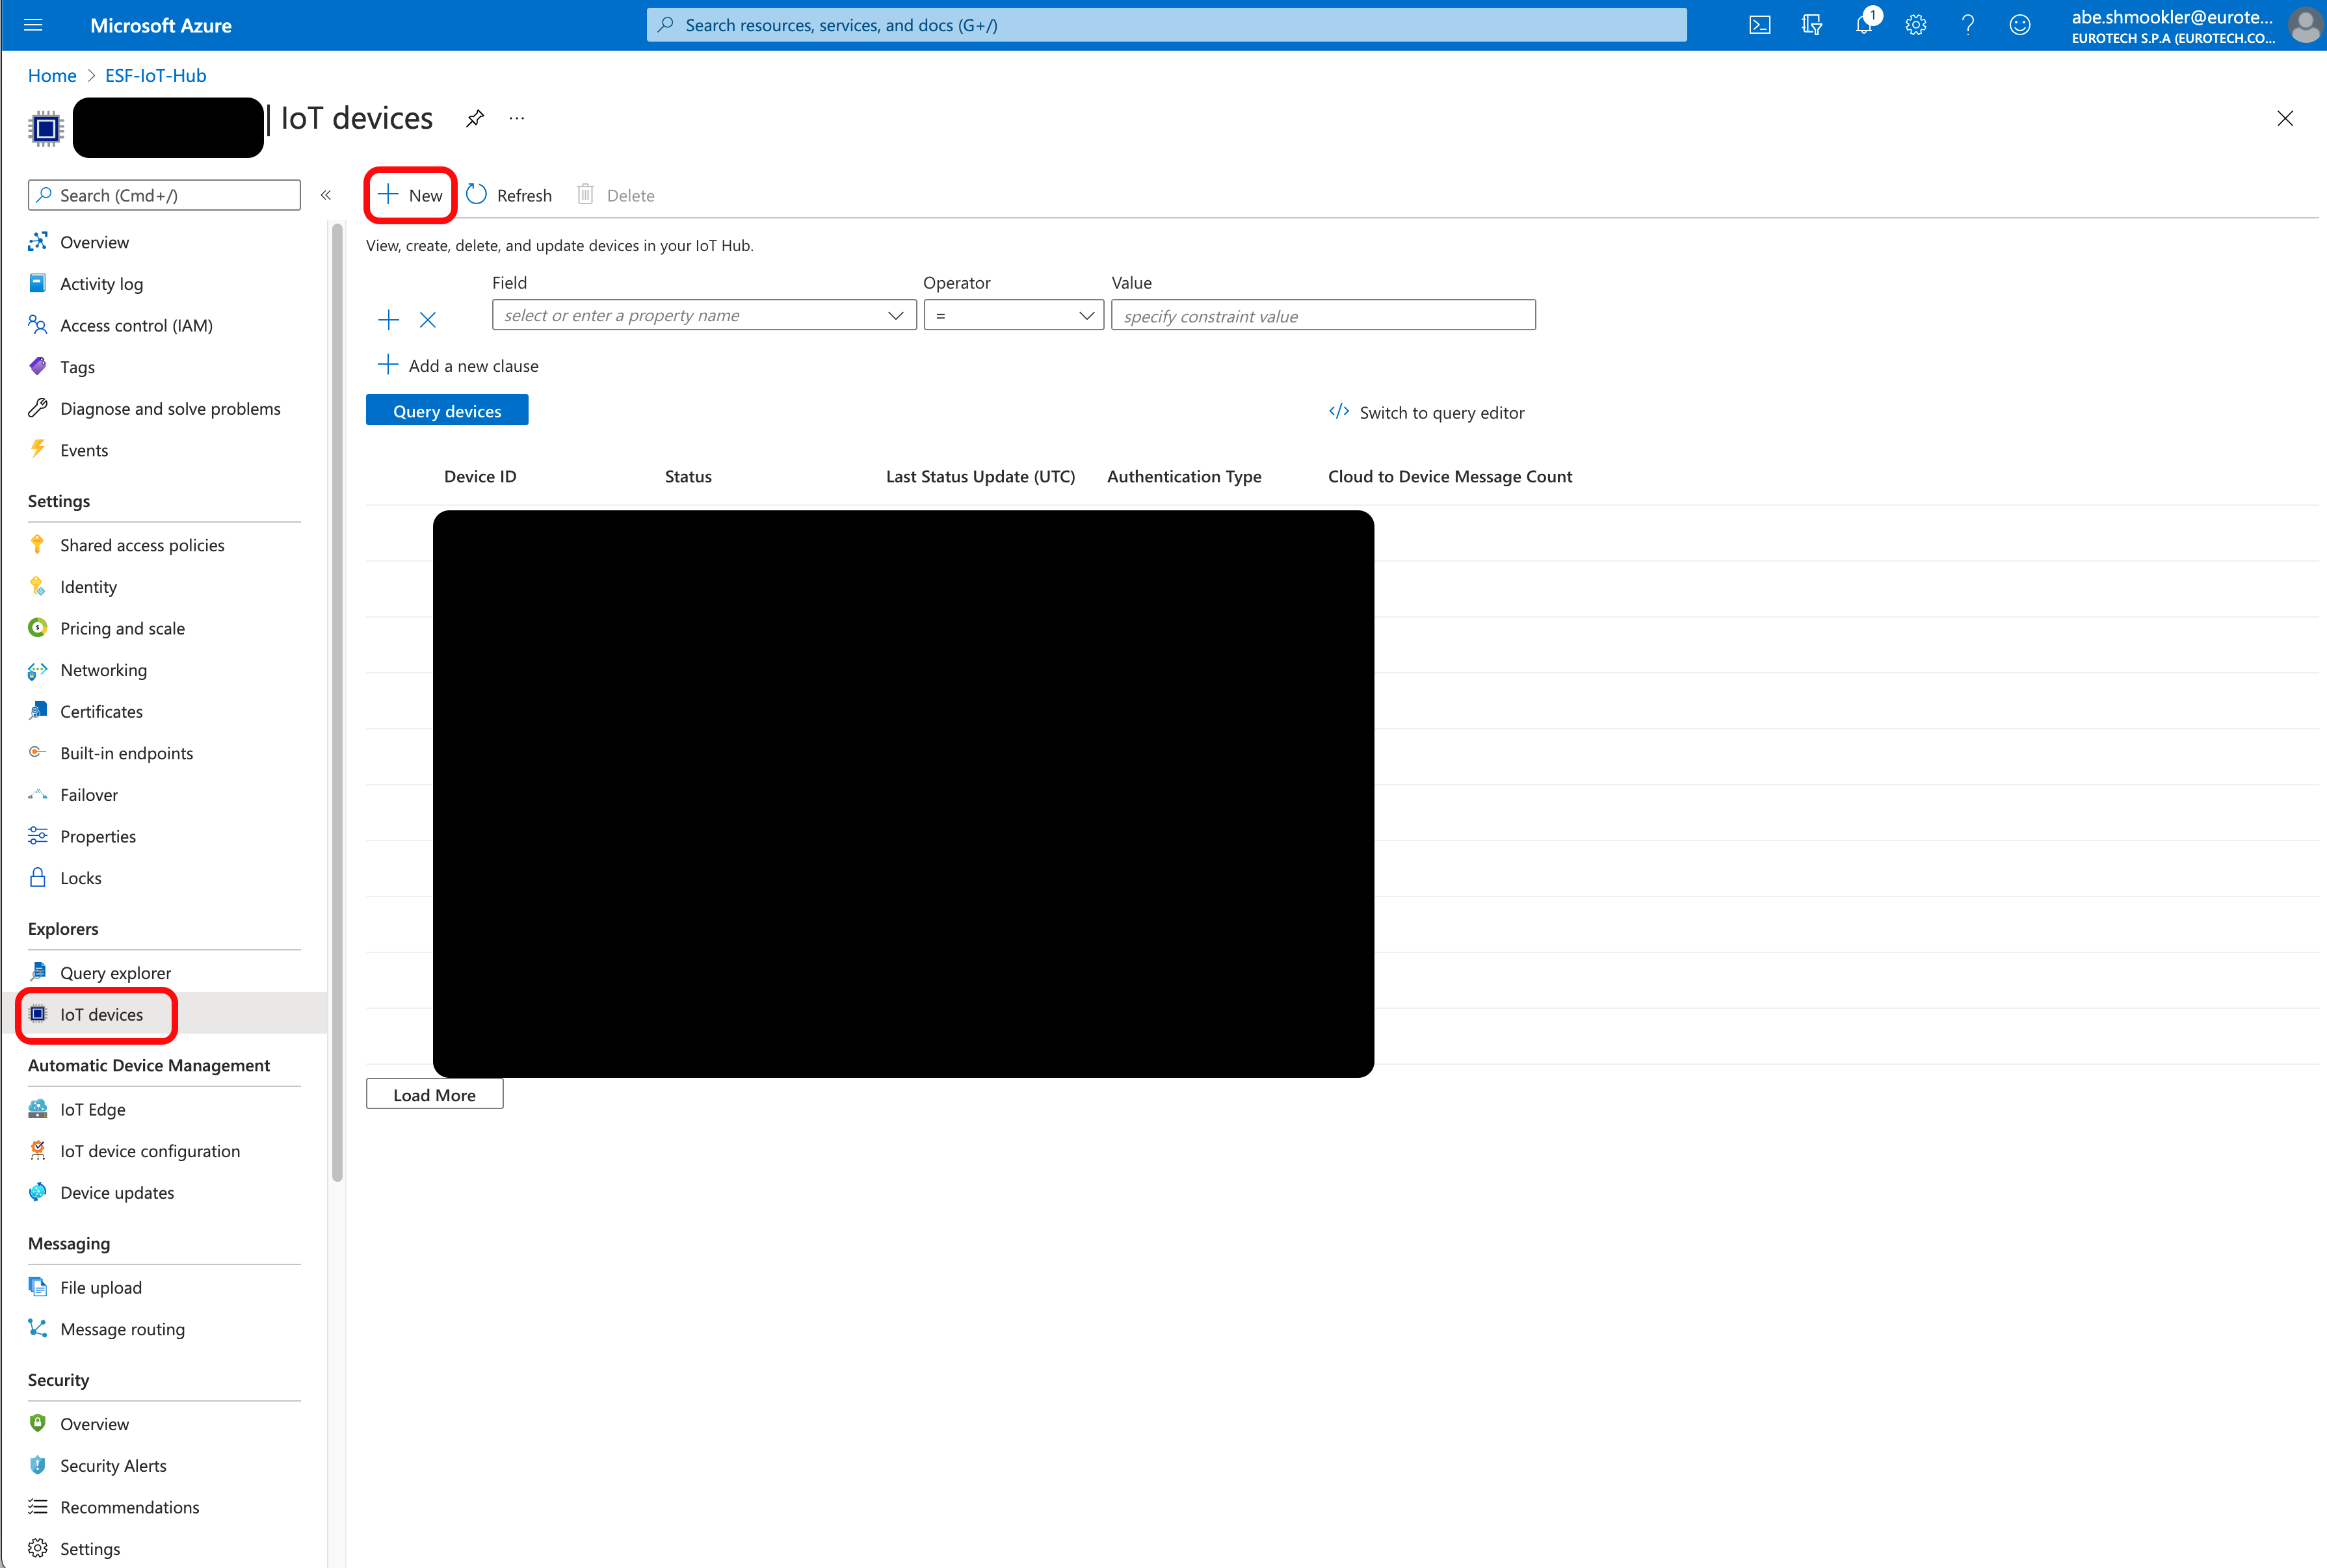Open the Help question mark icon

click(x=1968, y=25)
